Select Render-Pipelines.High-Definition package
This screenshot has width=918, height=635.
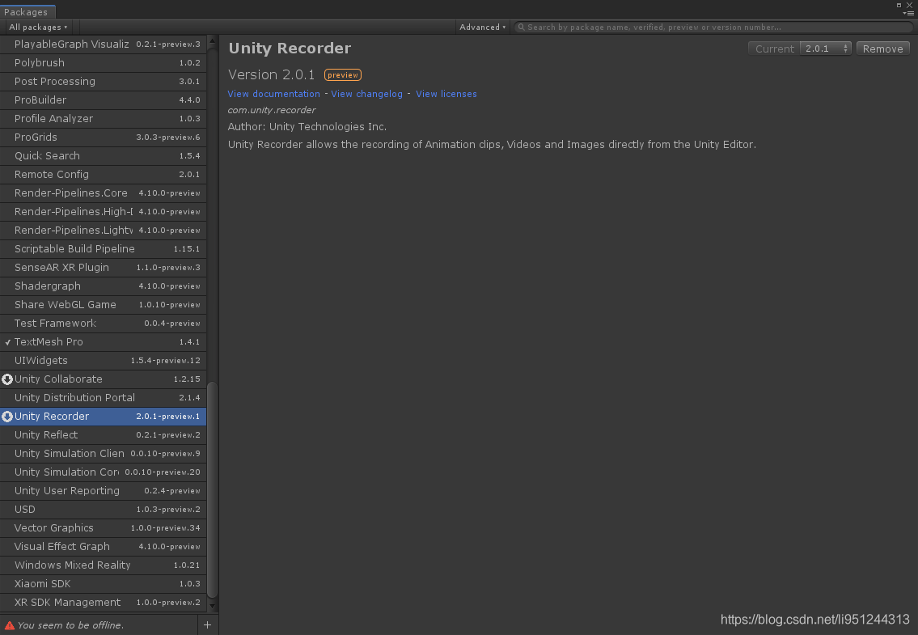tap(103, 211)
